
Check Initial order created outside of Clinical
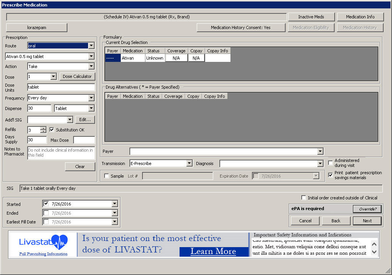(304, 197)
